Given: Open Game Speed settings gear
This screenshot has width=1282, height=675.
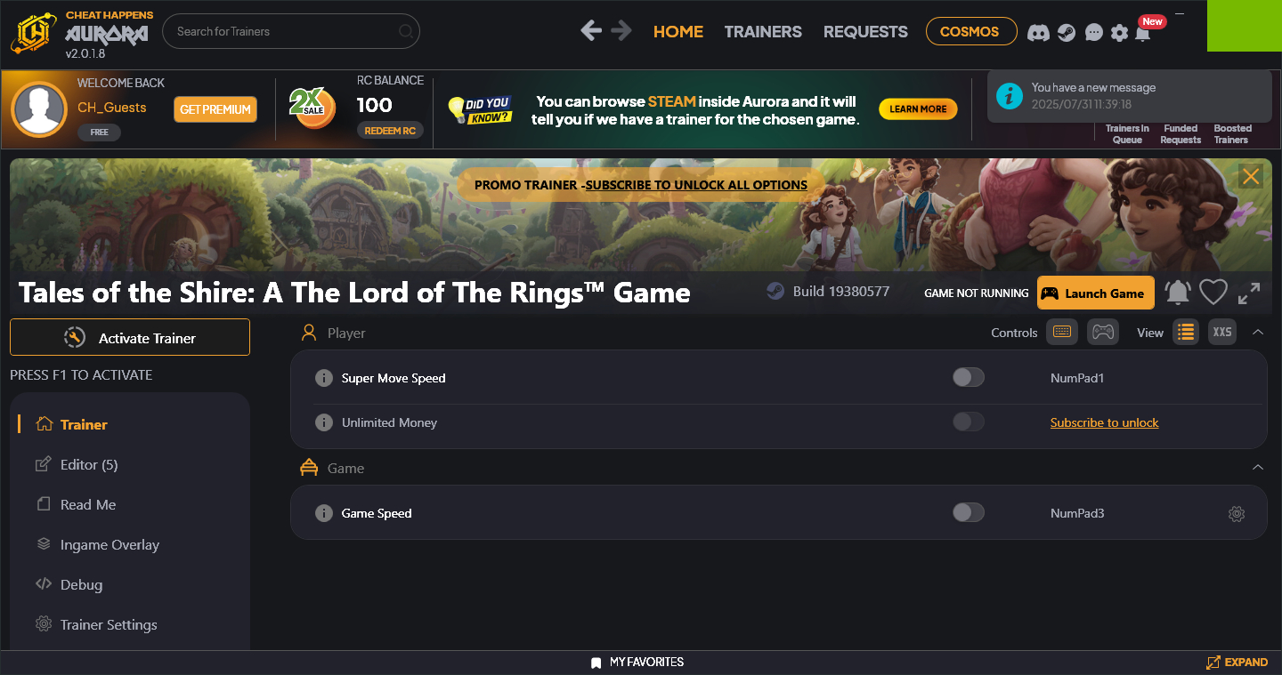Looking at the screenshot, I should tap(1237, 513).
